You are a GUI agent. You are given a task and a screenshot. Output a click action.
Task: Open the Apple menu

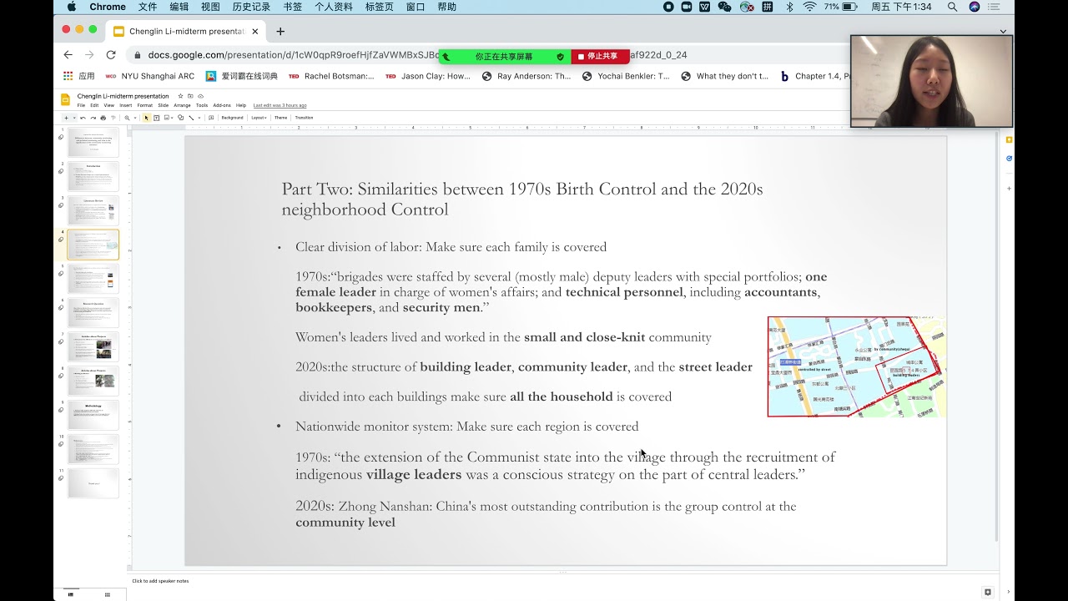click(71, 7)
